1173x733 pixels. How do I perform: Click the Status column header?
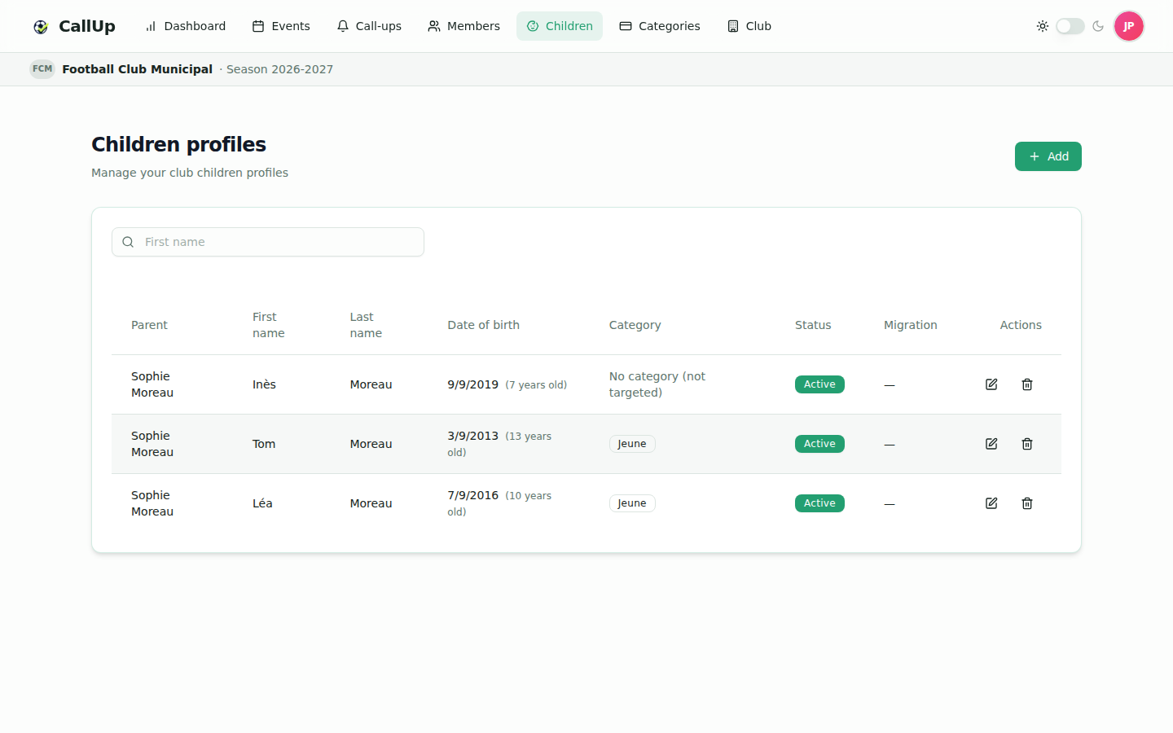tap(813, 325)
